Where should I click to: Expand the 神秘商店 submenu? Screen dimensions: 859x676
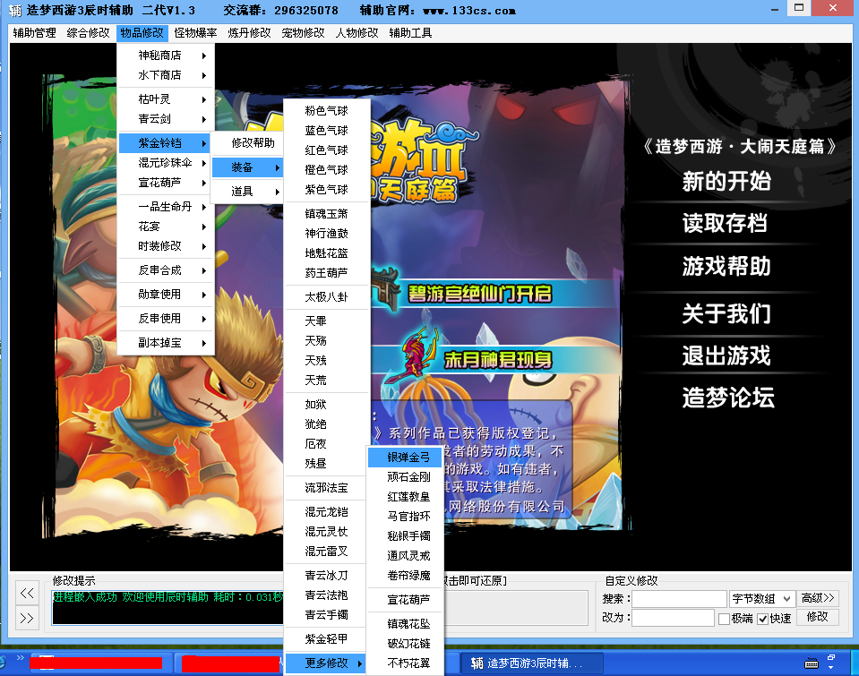[x=166, y=56]
